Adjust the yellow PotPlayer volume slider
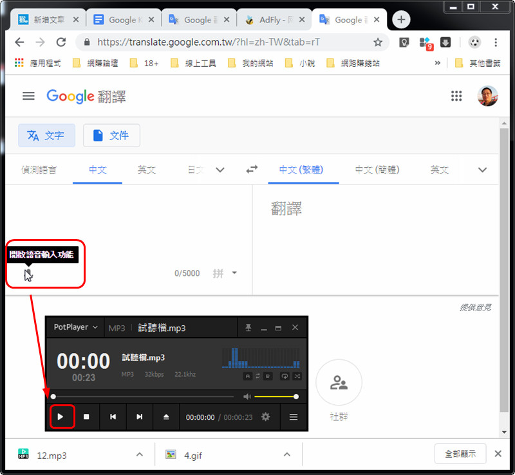 pos(276,397)
